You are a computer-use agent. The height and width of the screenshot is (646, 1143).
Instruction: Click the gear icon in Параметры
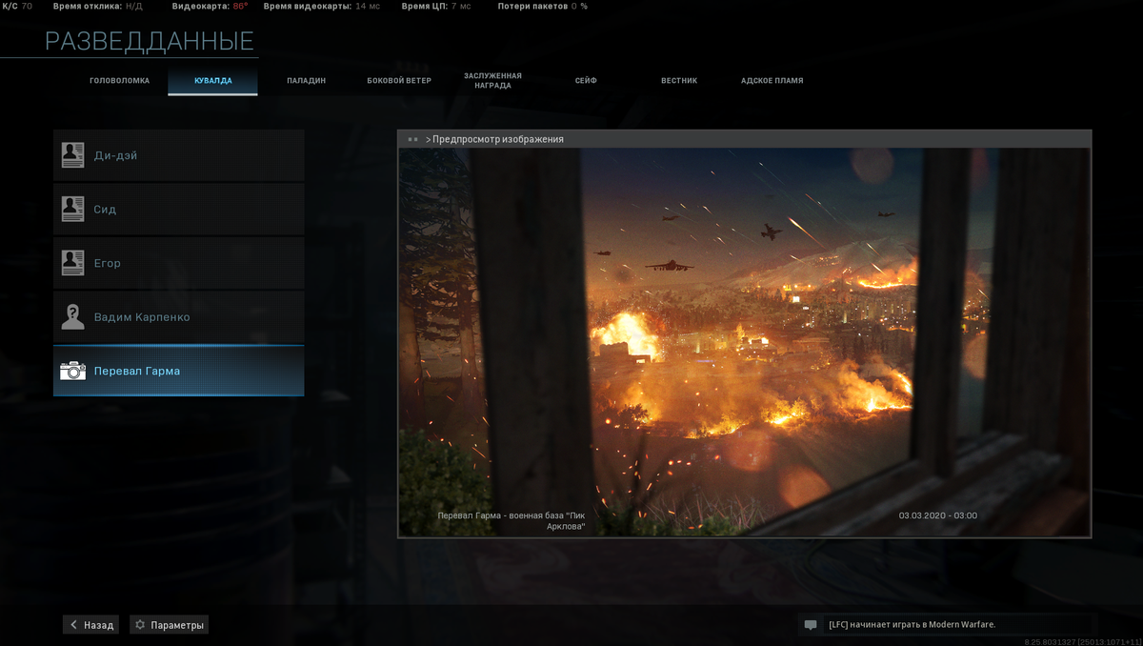pyautogui.click(x=140, y=625)
